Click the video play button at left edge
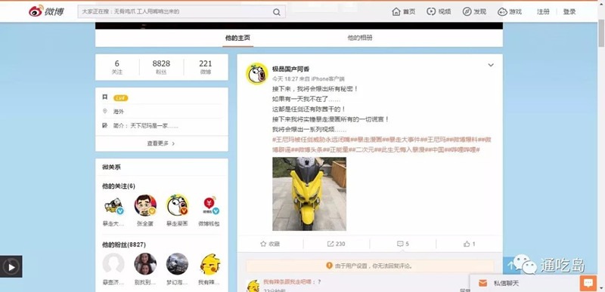This screenshot has height=292, width=605. 11,266
